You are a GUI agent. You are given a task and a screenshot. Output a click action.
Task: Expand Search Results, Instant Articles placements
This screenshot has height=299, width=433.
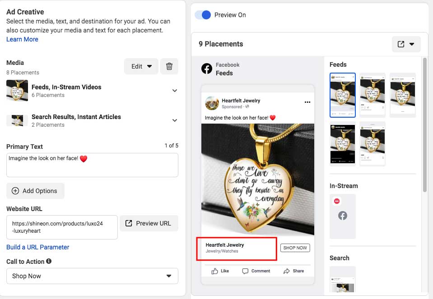[x=175, y=120]
